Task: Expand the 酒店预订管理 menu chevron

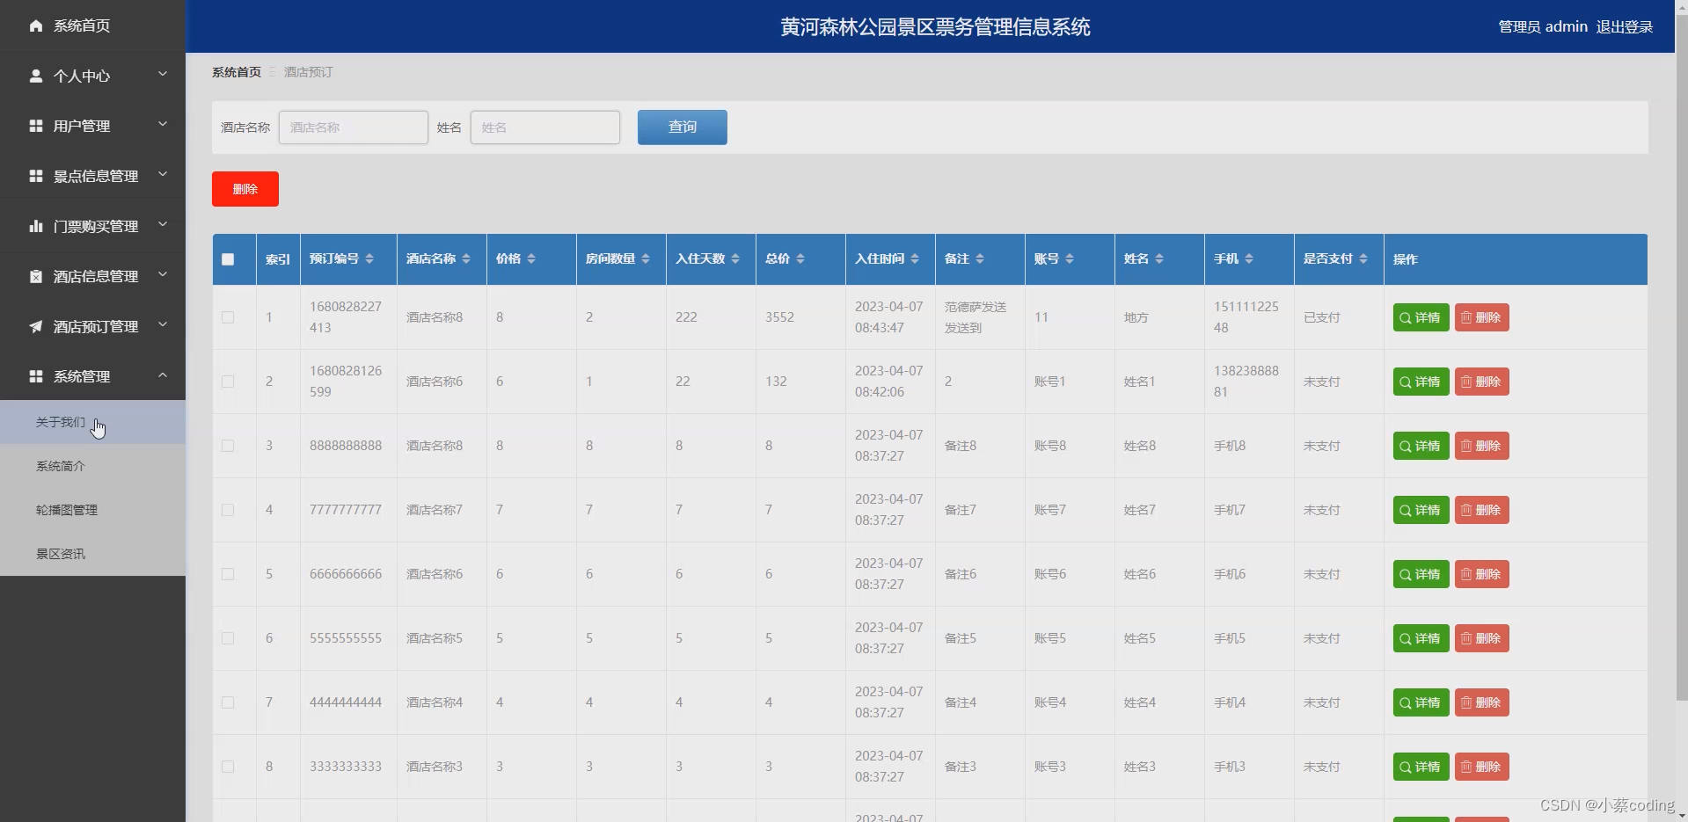Action: pyautogui.click(x=163, y=325)
